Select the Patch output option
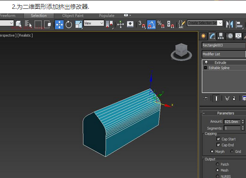 [217, 164]
